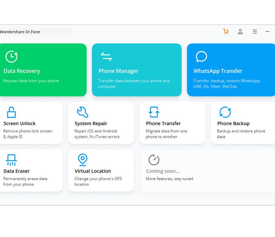
Task: Click the Phone Transfer icon
Action: point(154,112)
